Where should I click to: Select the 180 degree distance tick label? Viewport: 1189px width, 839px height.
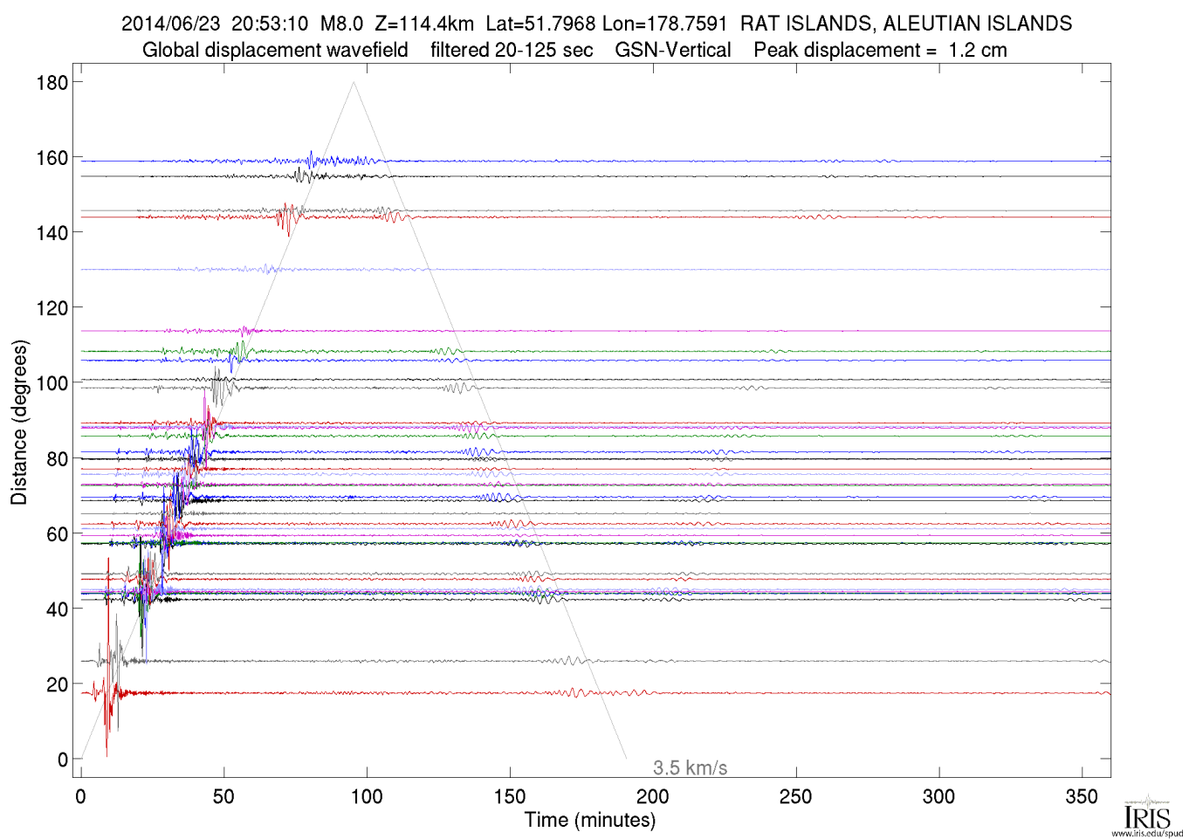52,83
